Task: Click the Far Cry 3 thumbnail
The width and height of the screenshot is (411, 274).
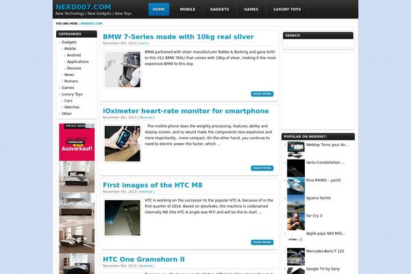Action: coord(296,221)
